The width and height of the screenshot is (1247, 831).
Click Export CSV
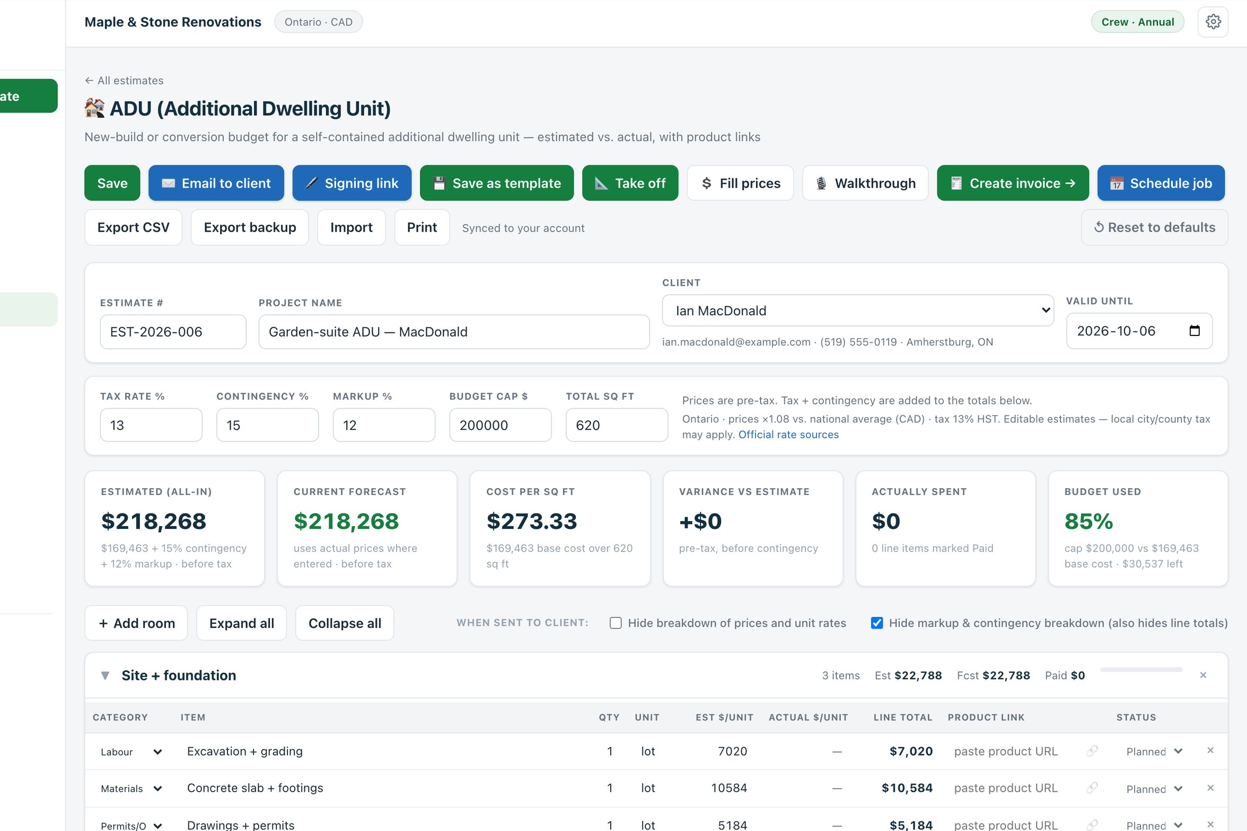pyautogui.click(x=133, y=227)
